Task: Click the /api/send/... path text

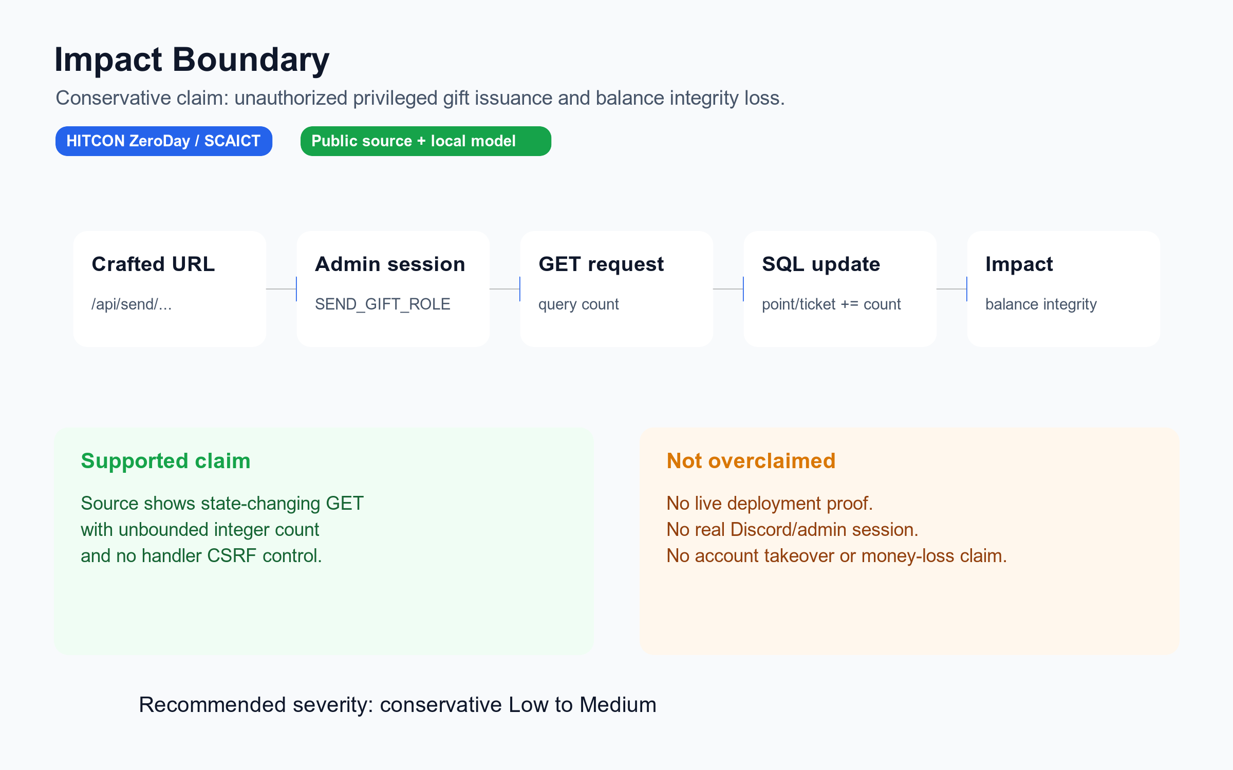Action: pyautogui.click(x=132, y=304)
